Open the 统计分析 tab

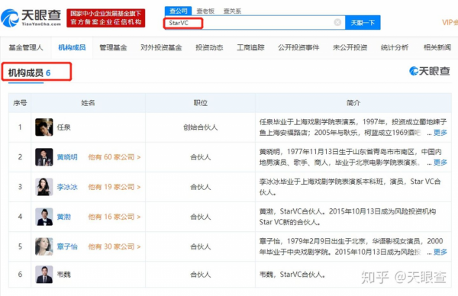[395, 47]
